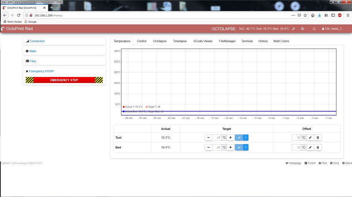Confirm Tool target temperature with checkmark
Viewport: 352px width, 197px height.
(239, 138)
